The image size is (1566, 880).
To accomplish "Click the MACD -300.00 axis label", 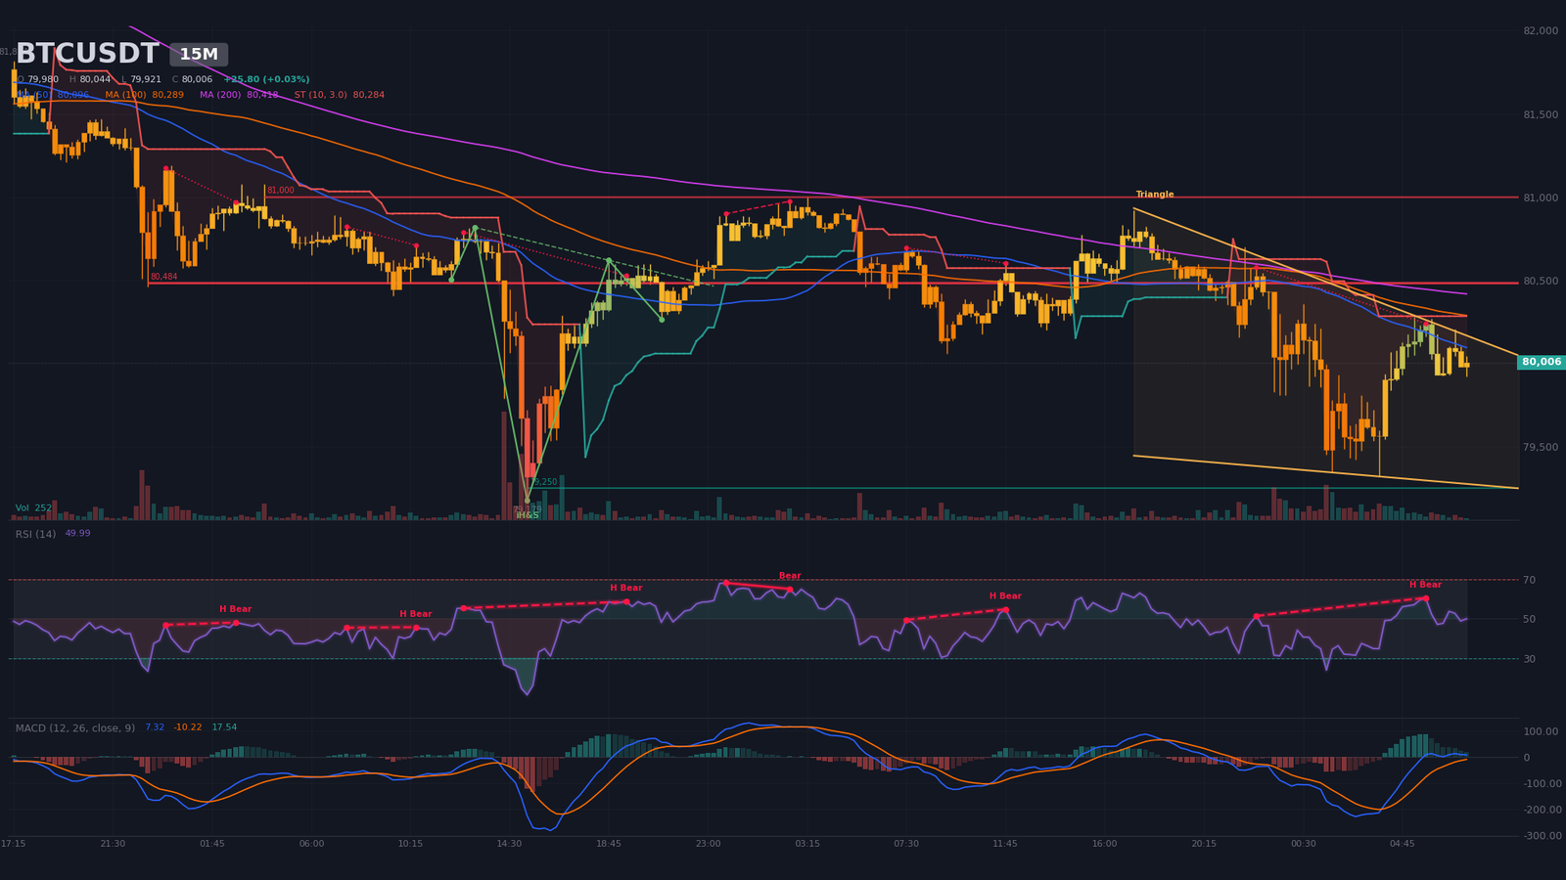I will click(1543, 836).
